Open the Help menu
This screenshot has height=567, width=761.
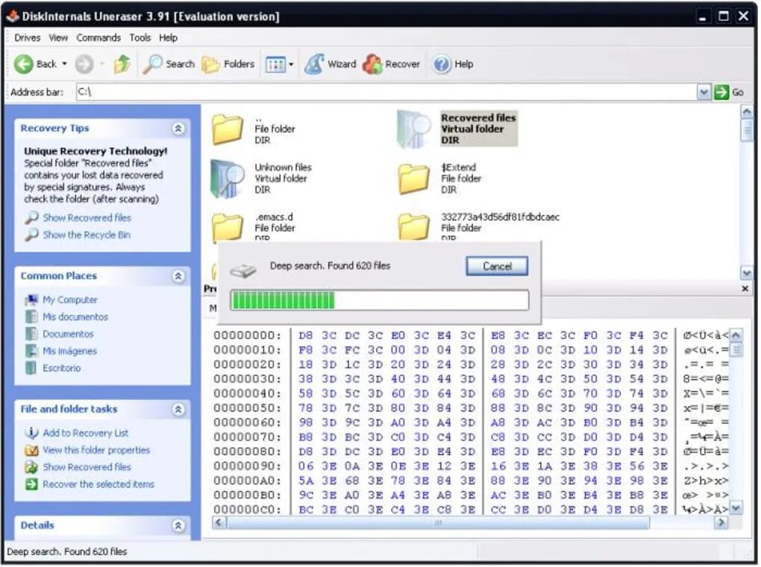[168, 38]
